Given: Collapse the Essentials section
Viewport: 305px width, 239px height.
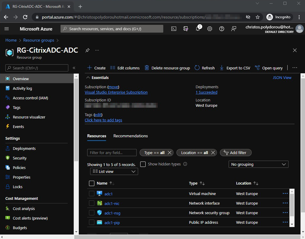Looking at the screenshot, I should (x=88, y=77).
